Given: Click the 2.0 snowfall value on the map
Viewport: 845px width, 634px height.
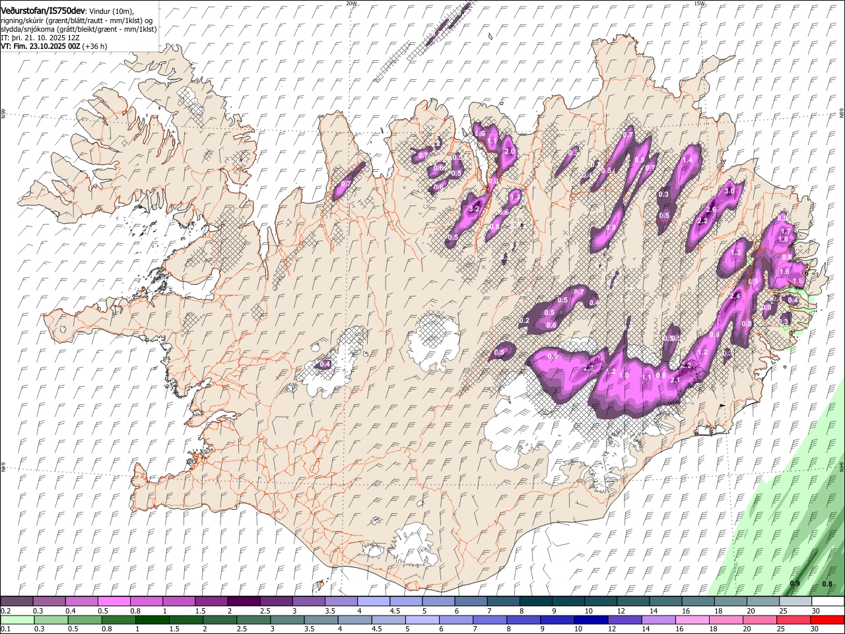Looking at the screenshot, I should [x=509, y=151].
